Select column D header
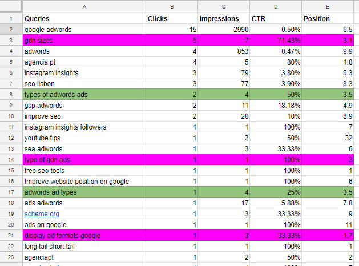 pyautogui.click(x=276, y=7)
